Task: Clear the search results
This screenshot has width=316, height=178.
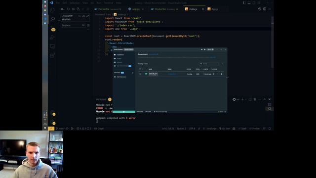Action: coord(73,9)
